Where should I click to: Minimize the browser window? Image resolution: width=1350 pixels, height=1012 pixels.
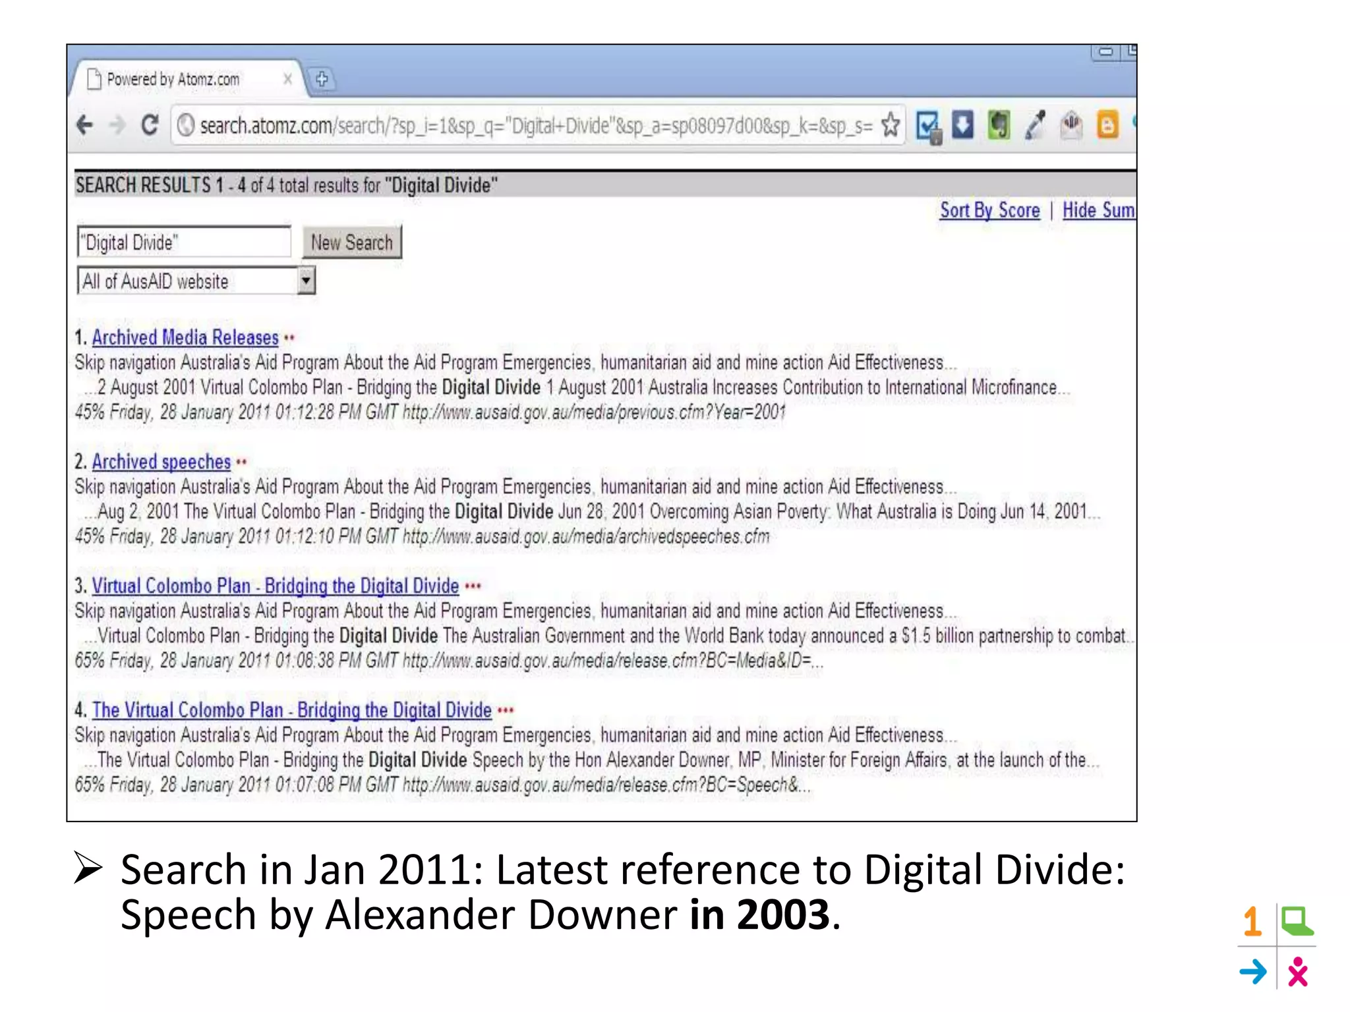1105,51
